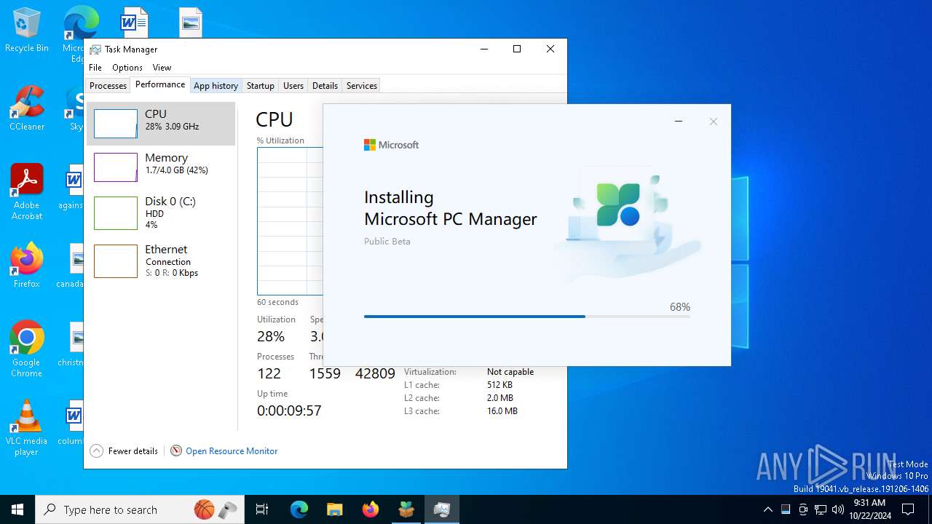Click Fewer details collapse arrow
Image resolution: width=932 pixels, height=524 pixels.
[96, 450]
